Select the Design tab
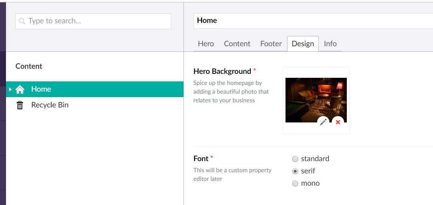Viewport: 433px width, 205px height. point(303,44)
